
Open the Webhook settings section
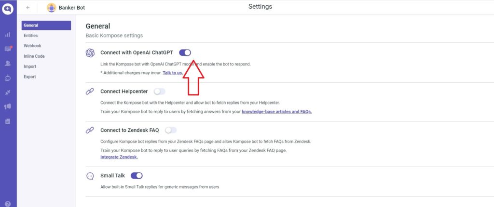coord(32,46)
